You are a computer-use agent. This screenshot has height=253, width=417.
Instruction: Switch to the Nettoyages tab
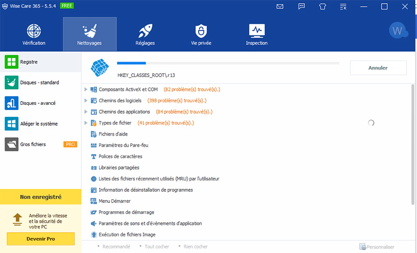90,34
